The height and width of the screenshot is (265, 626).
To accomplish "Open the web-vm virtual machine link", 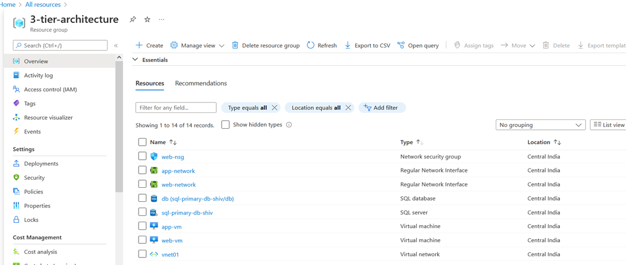I will (x=172, y=240).
